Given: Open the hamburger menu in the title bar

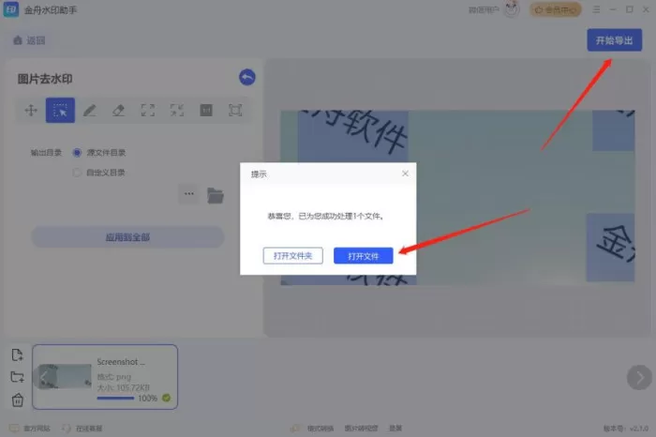Looking at the screenshot, I should [x=596, y=9].
